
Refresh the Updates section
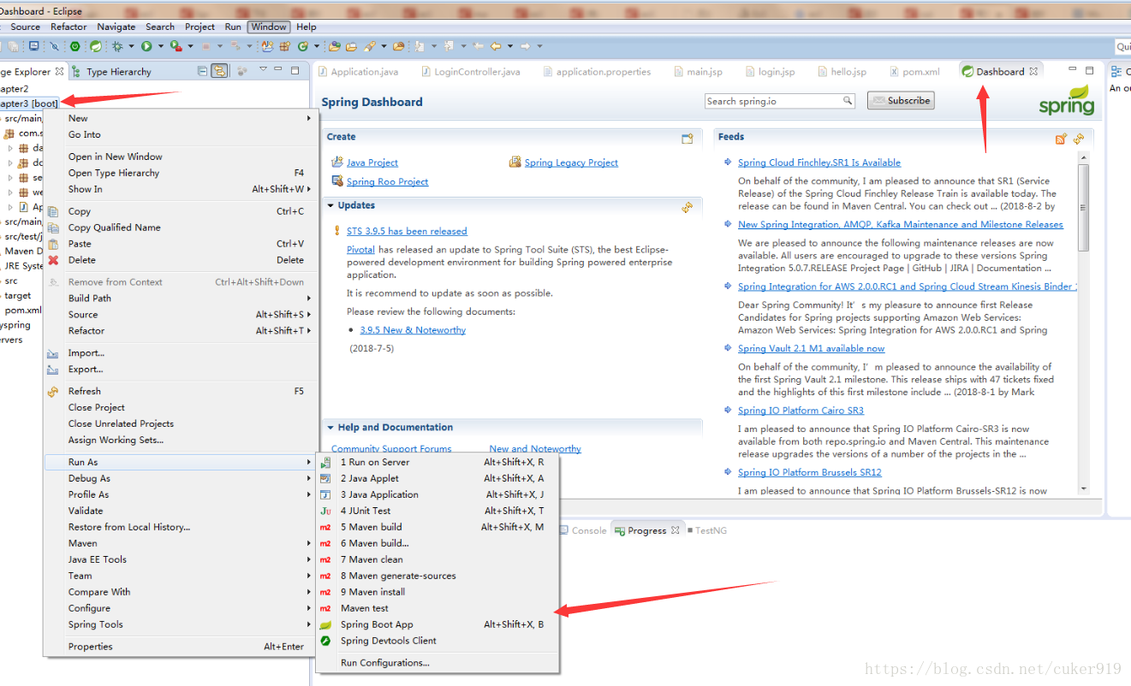(687, 207)
